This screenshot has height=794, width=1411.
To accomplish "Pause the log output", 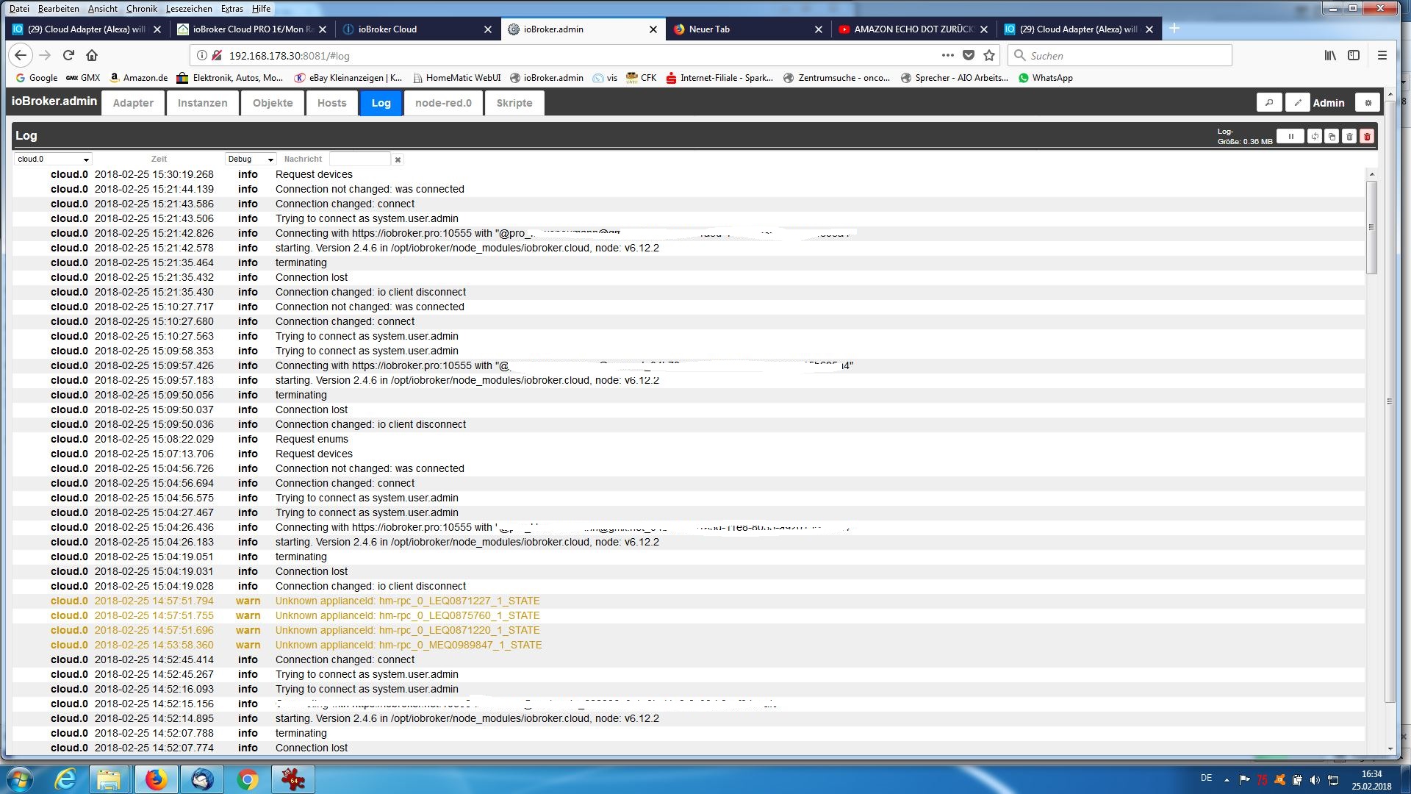I will tap(1290, 136).
